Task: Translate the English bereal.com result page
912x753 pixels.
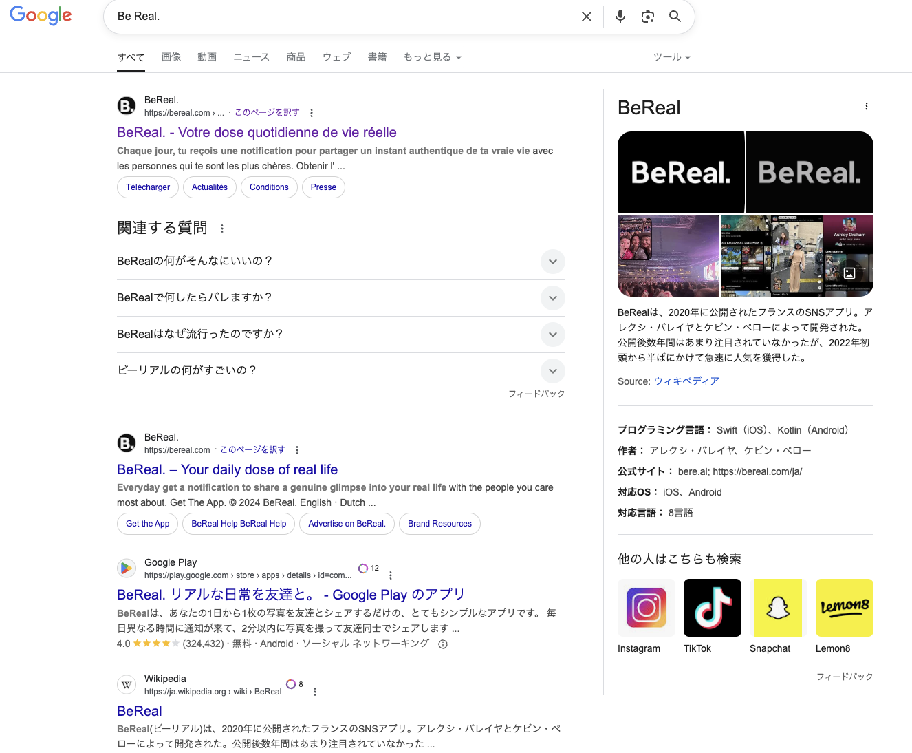Action: (252, 449)
